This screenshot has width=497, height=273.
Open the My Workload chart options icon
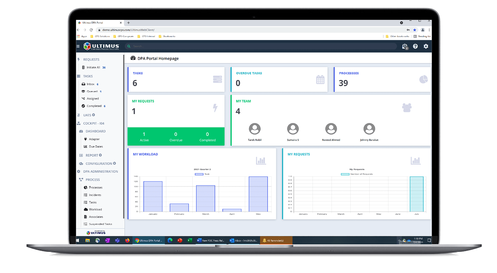tap(261, 160)
